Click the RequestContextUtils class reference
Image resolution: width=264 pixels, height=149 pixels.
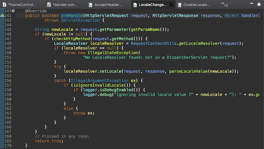(153, 43)
